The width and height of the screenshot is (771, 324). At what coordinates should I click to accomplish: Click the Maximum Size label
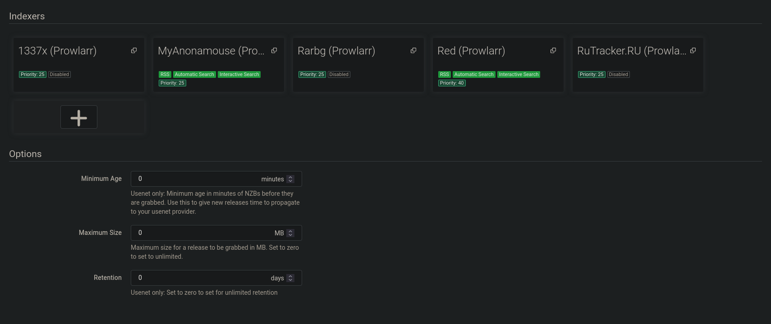(x=100, y=233)
